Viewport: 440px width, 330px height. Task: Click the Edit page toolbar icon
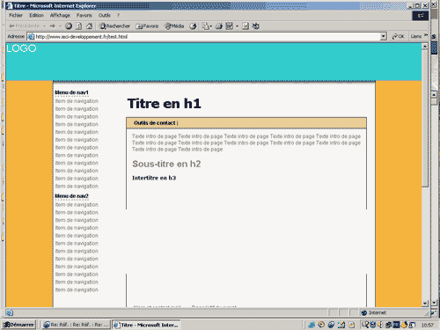click(x=230, y=26)
